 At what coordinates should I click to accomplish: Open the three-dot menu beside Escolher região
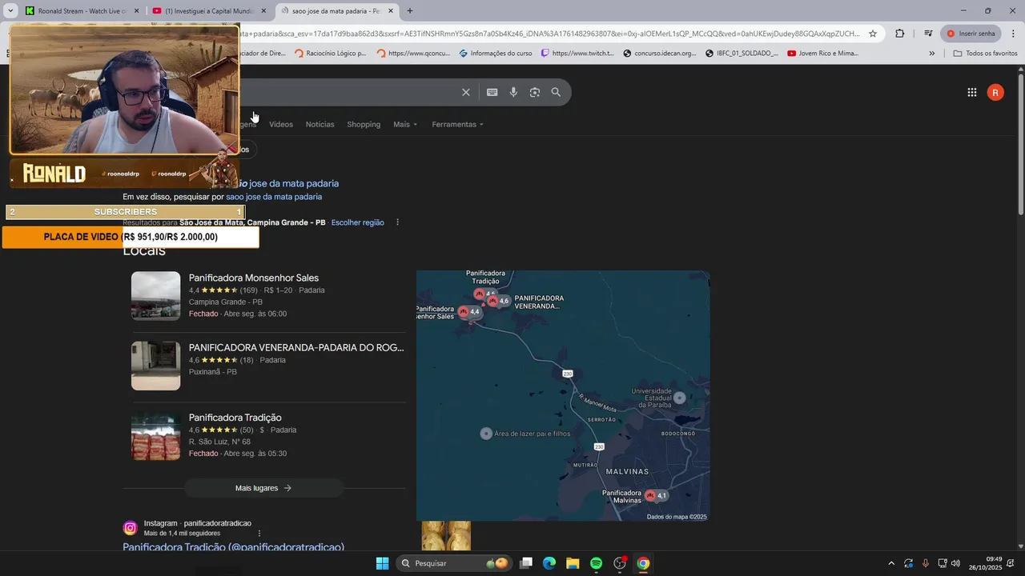[x=397, y=222]
